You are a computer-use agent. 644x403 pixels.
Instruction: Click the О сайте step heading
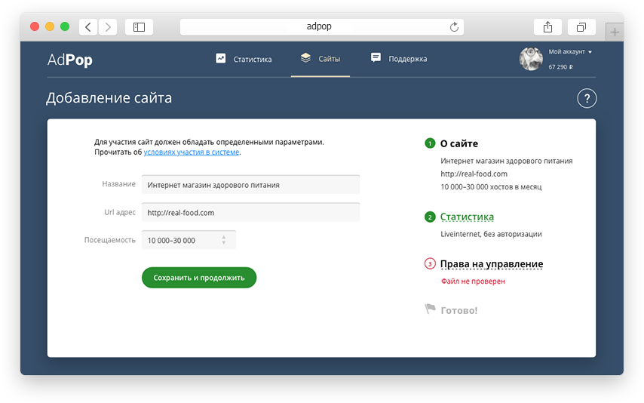pyautogui.click(x=459, y=143)
